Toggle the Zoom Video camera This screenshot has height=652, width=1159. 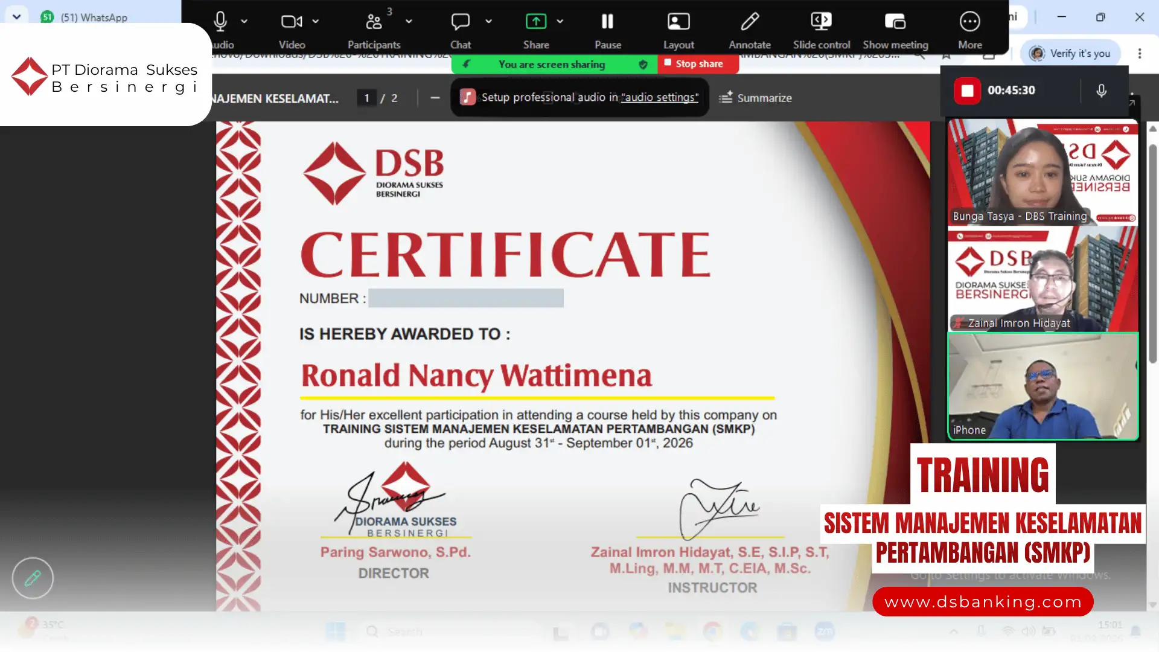(292, 22)
